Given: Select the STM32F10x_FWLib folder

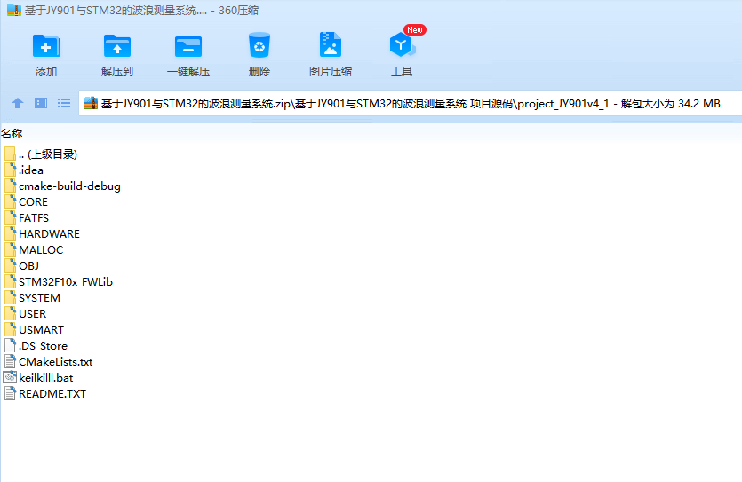Looking at the screenshot, I should pyautogui.click(x=59, y=282).
